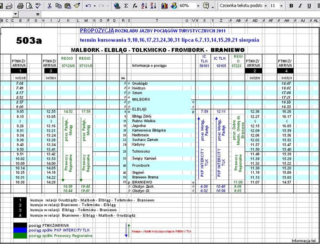Expand the Name Box dropdown arrow
The width and height of the screenshot is (320, 244).
16,15
